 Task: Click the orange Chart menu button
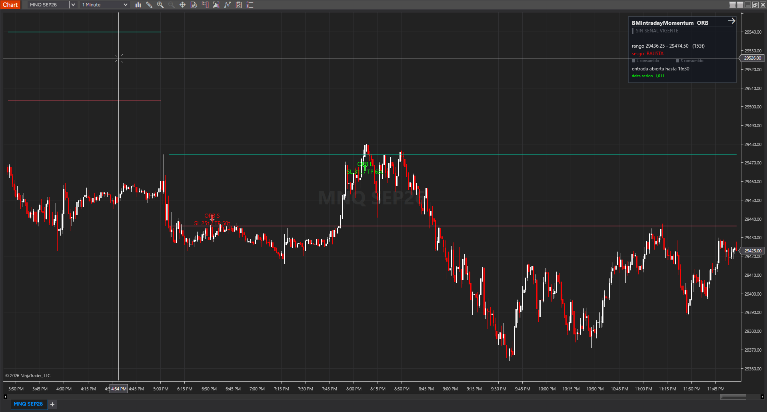pyautogui.click(x=10, y=5)
